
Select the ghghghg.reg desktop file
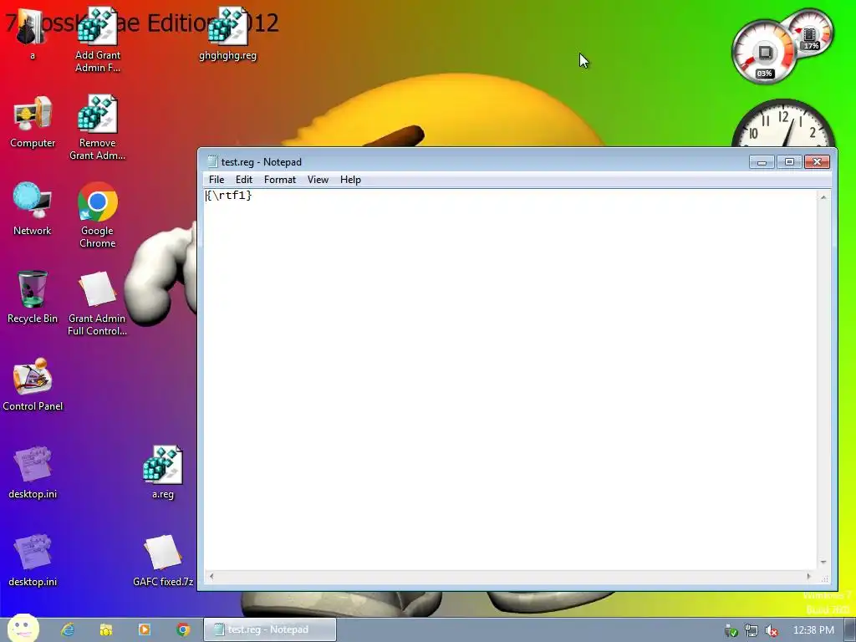tap(227, 33)
